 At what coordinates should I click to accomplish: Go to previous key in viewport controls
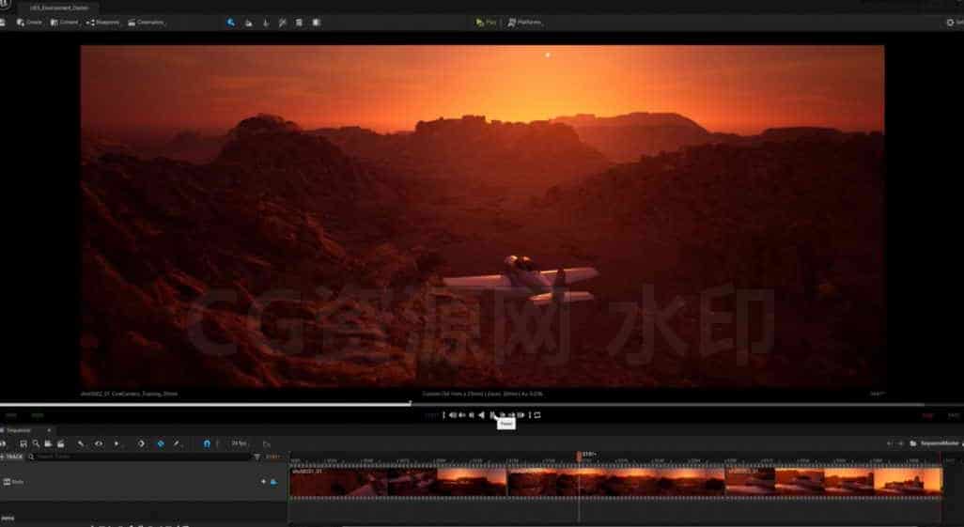(461, 415)
